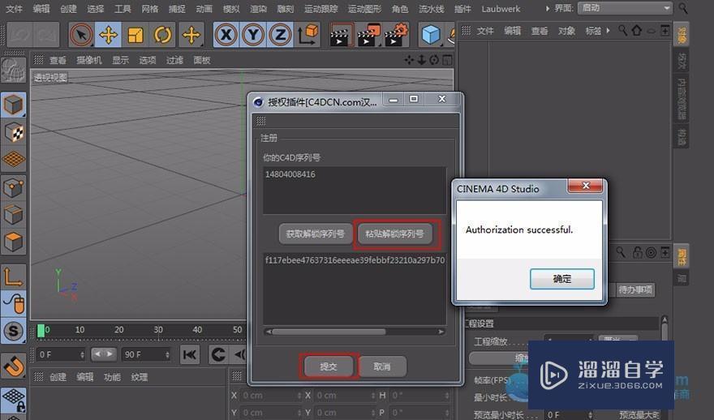The image size is (714, 420).
Task: Enable Polygons mode
Action: [x=13, y=242]
